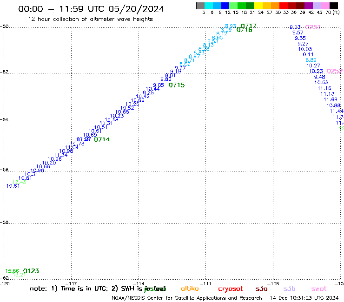Viewport: 344px width, 302px height.
Task: Click the yellow swatch in the color scale
Action: 258,6
